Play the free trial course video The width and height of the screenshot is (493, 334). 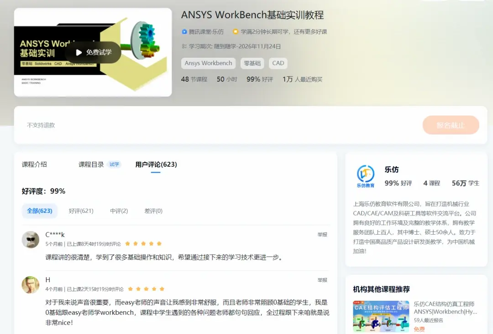[93, 52]
